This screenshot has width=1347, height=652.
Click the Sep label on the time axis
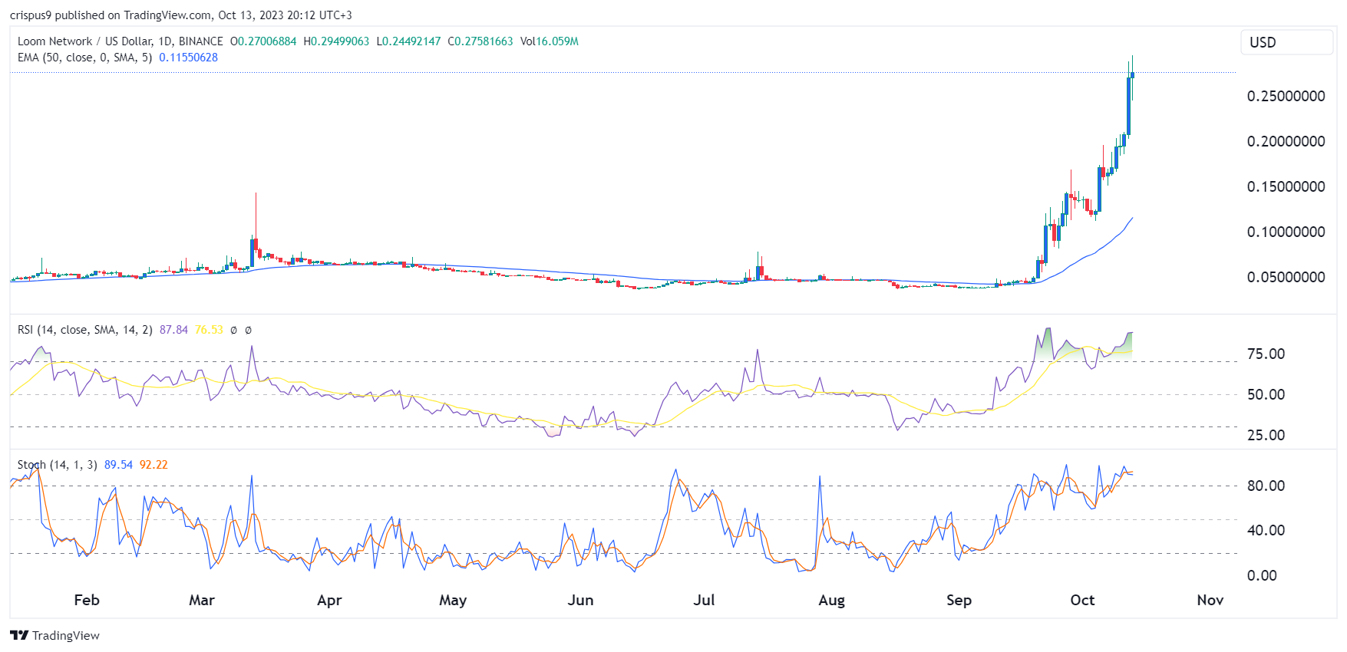pyautogui.click(x=959, y=600)
